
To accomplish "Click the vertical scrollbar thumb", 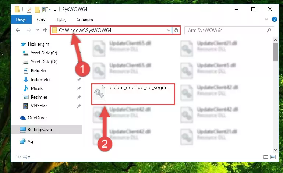I will [275, 52].
